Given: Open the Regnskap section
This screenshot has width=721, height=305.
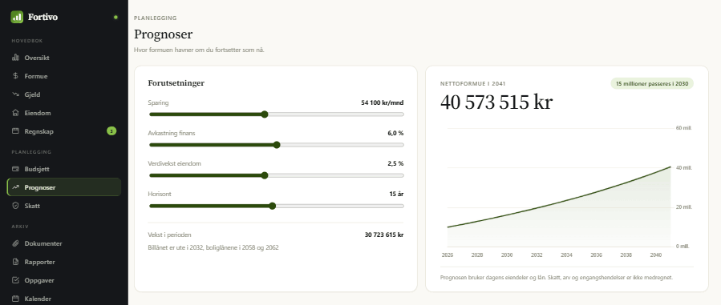Looking at the screenshot, I should [64, 131].
